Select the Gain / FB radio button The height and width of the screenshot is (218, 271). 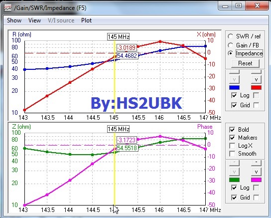pos(230,45)
